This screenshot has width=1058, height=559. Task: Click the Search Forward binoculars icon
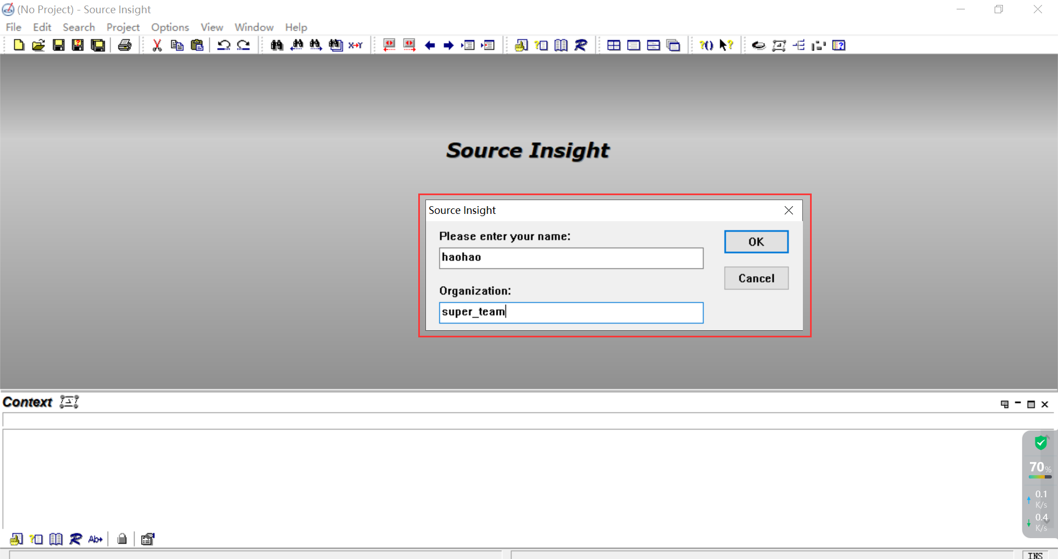coord(316,45)
